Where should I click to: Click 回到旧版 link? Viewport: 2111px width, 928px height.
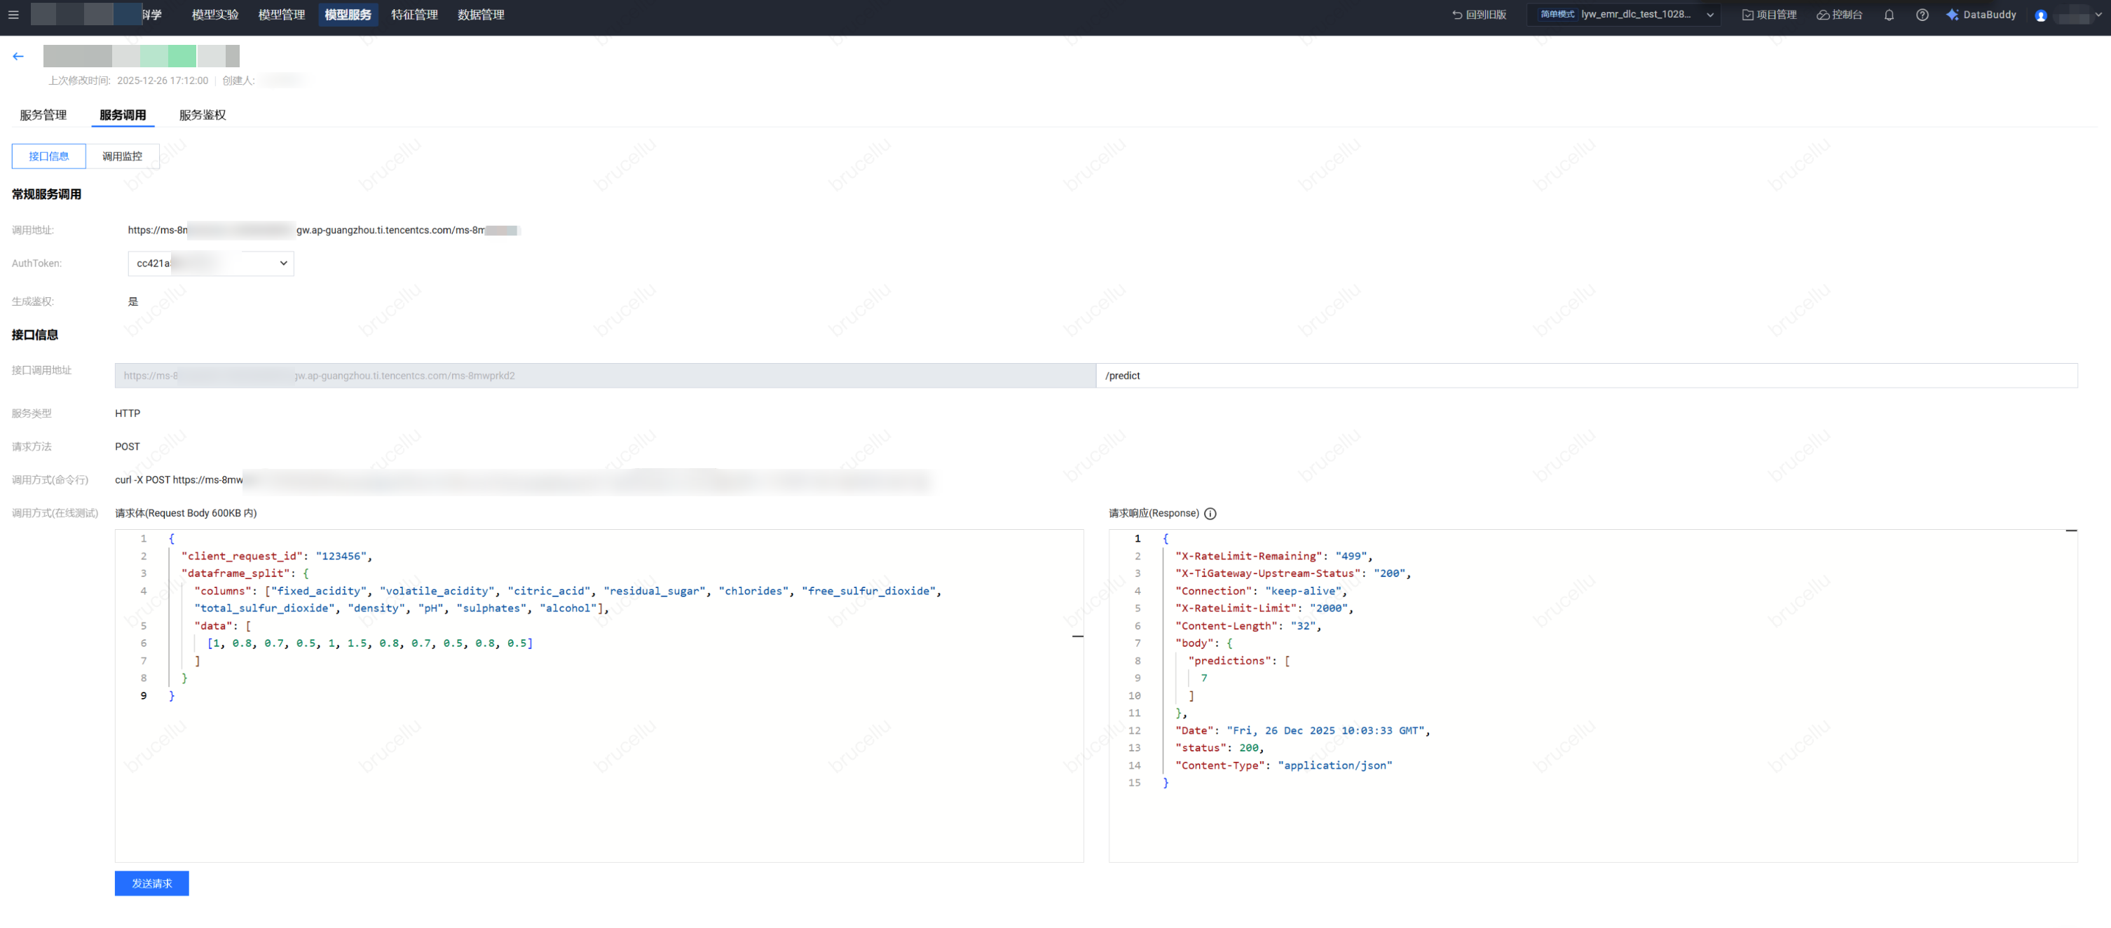[1480, 15]
